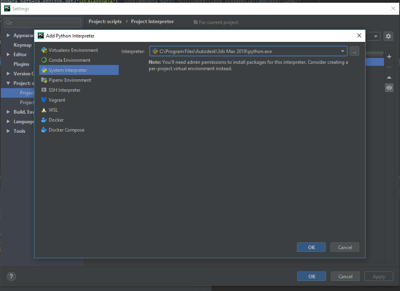Expand Build, Execution settings section
Screen dimensions: 400x291
click(x=8, y=112)
